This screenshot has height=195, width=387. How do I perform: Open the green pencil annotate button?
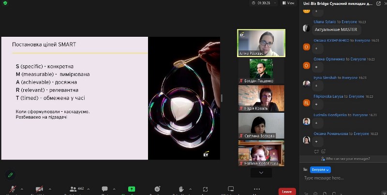(x=10, y=175)
